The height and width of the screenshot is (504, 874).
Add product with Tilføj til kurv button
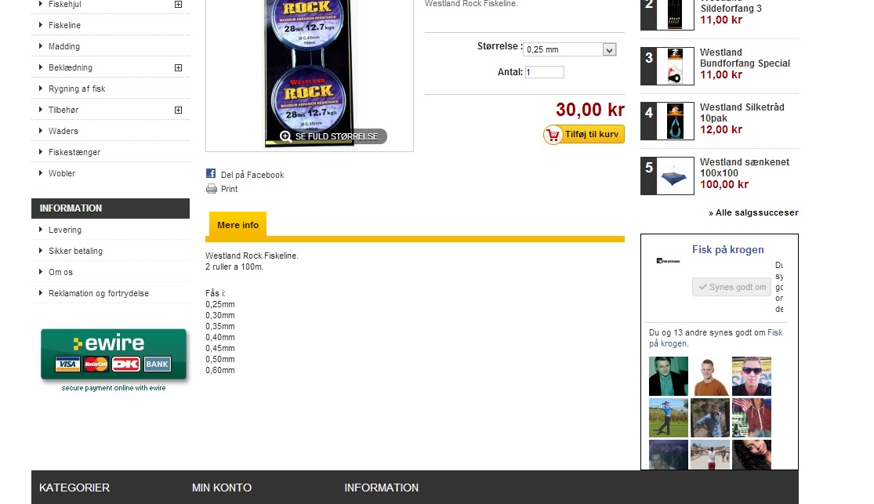click(584, 134)
